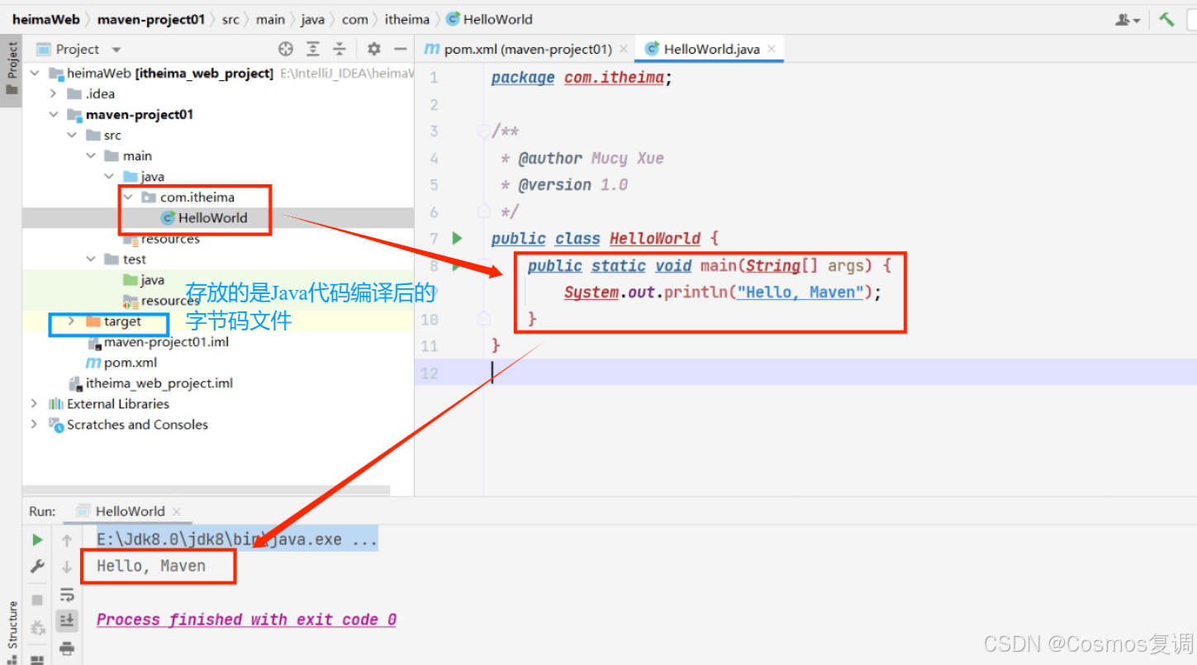This screenshot has height=665, width=1197.
Task: Click the Rerun HelloWorld green play icon
Action: click(37, 540)
